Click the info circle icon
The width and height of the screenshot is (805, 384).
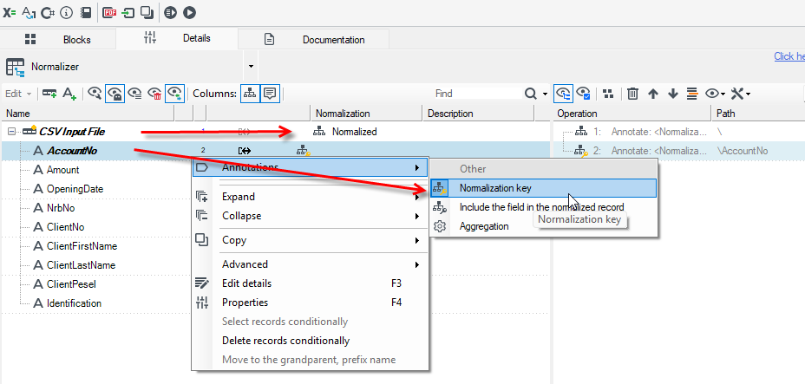(66, 12)
